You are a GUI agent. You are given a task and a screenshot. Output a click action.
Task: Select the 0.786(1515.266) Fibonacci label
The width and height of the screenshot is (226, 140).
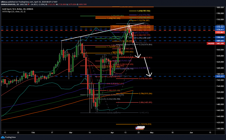[146, 94]
